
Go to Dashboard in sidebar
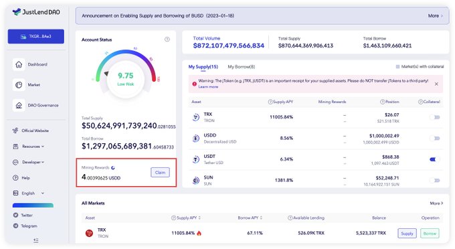coord(37,64)
